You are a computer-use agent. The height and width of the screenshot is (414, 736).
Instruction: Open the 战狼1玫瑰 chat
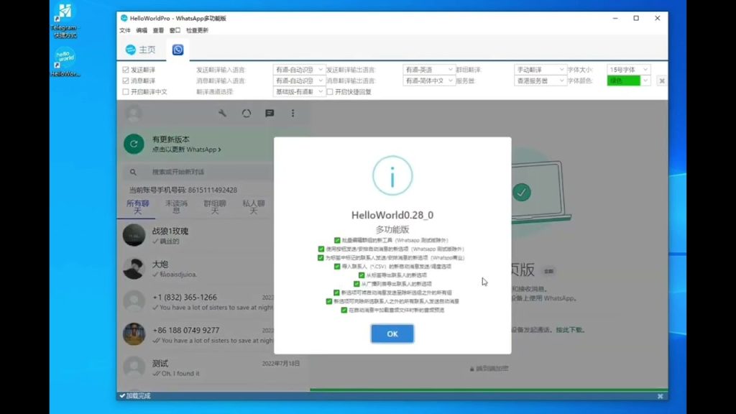pos(197,235)
